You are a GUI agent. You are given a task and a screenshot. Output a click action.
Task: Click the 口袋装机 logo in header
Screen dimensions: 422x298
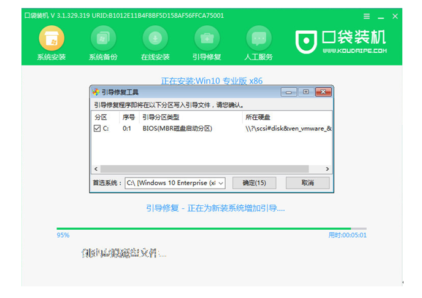coord(342,41)
